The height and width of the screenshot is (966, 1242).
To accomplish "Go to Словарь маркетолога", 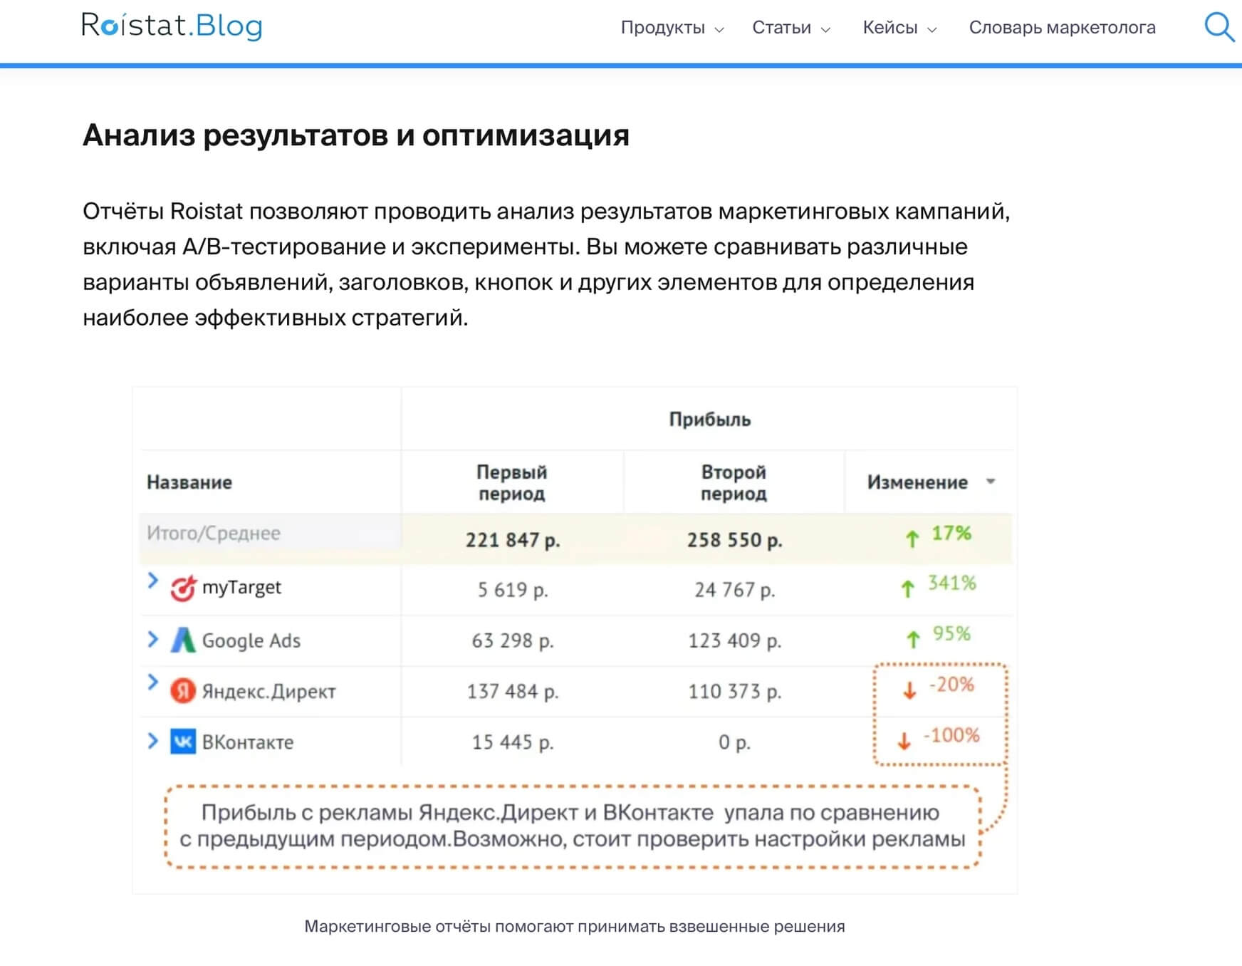I will (1062, 28).
